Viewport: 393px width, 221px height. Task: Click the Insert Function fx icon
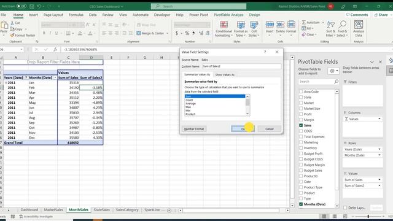[x=55, y=49]
